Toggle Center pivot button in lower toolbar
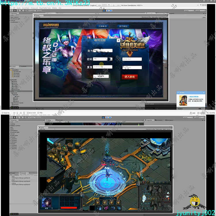 31,118
